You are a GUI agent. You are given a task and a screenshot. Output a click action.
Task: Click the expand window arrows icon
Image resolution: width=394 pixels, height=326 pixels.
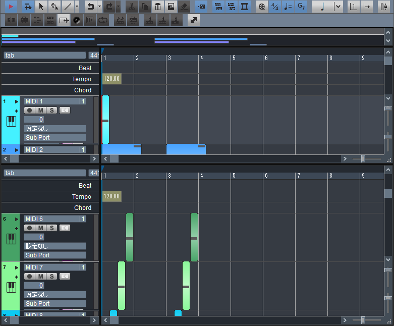point(194,20)
